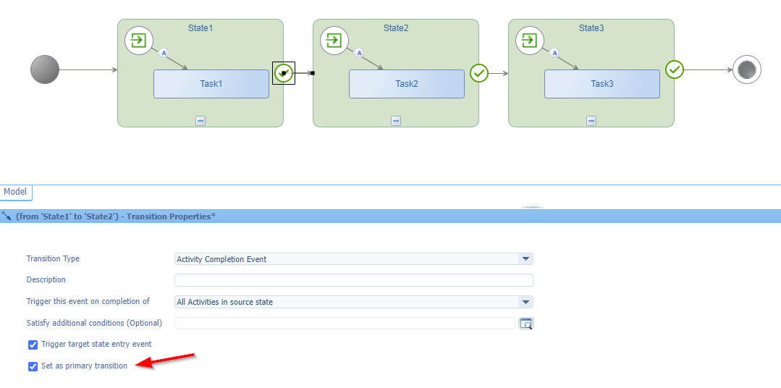The height and width of the screenshot is (388, 781).
Task: Collapse State3 using its minus button
Action: (591, 121)
